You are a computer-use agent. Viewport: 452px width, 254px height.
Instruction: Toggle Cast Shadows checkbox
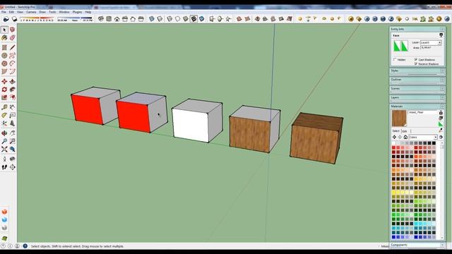(x=416, y=59)
